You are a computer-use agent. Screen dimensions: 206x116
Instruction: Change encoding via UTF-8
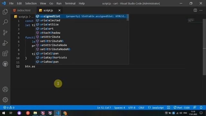coord(132,108)
